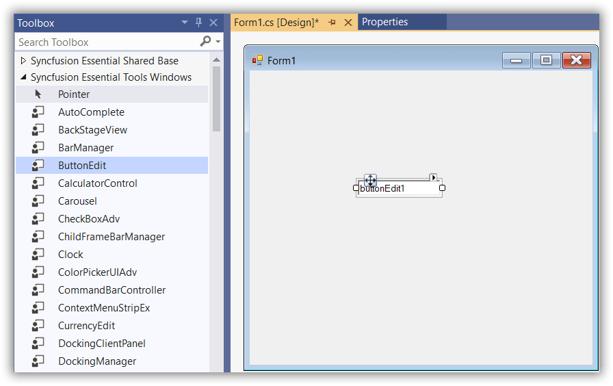Image resolution: width=613 pixels, height=386 pixels.
Task: Click the 'BarManager' label
Action: (x=86, y=148)
